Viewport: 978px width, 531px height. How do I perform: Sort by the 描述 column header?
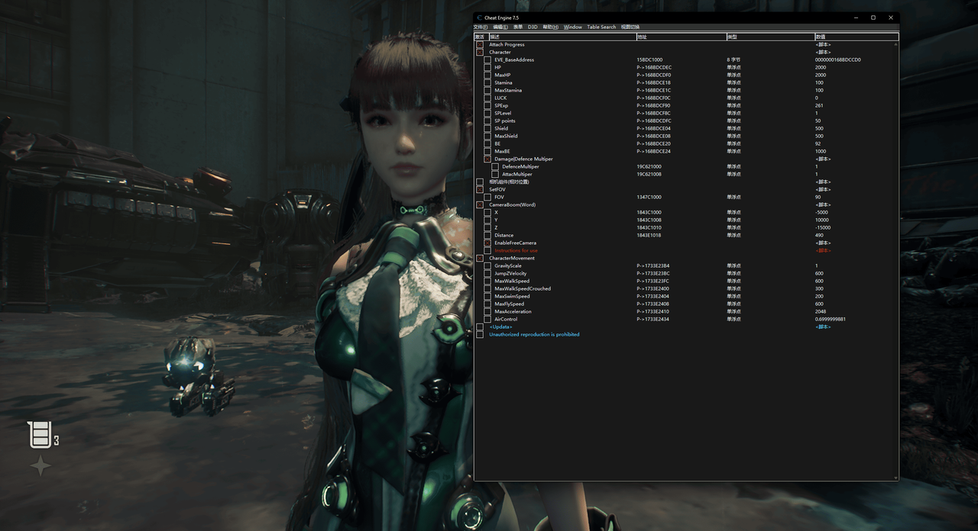562,37
